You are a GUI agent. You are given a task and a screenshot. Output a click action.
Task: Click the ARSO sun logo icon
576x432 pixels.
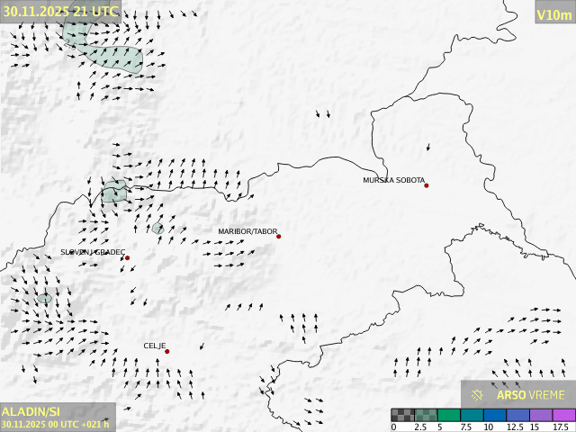(478, 394)
